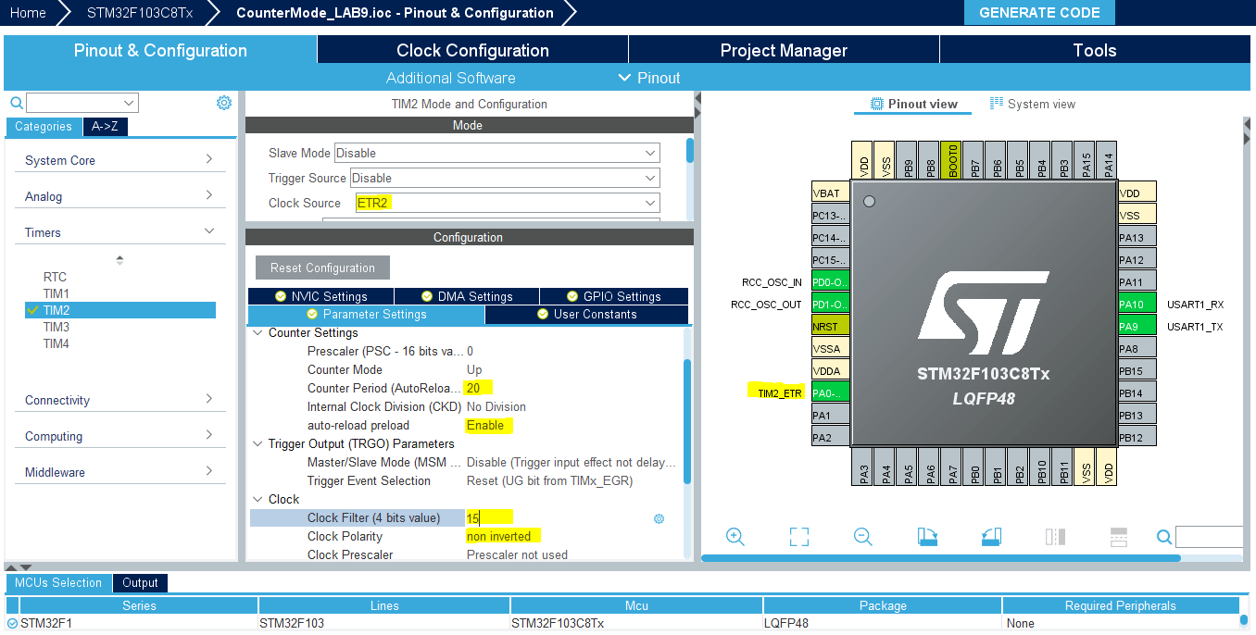The height and width of the screenshot is (635, 1256).
Task: Click the fit-to-screen frame icon
Action: click(799, 537)
